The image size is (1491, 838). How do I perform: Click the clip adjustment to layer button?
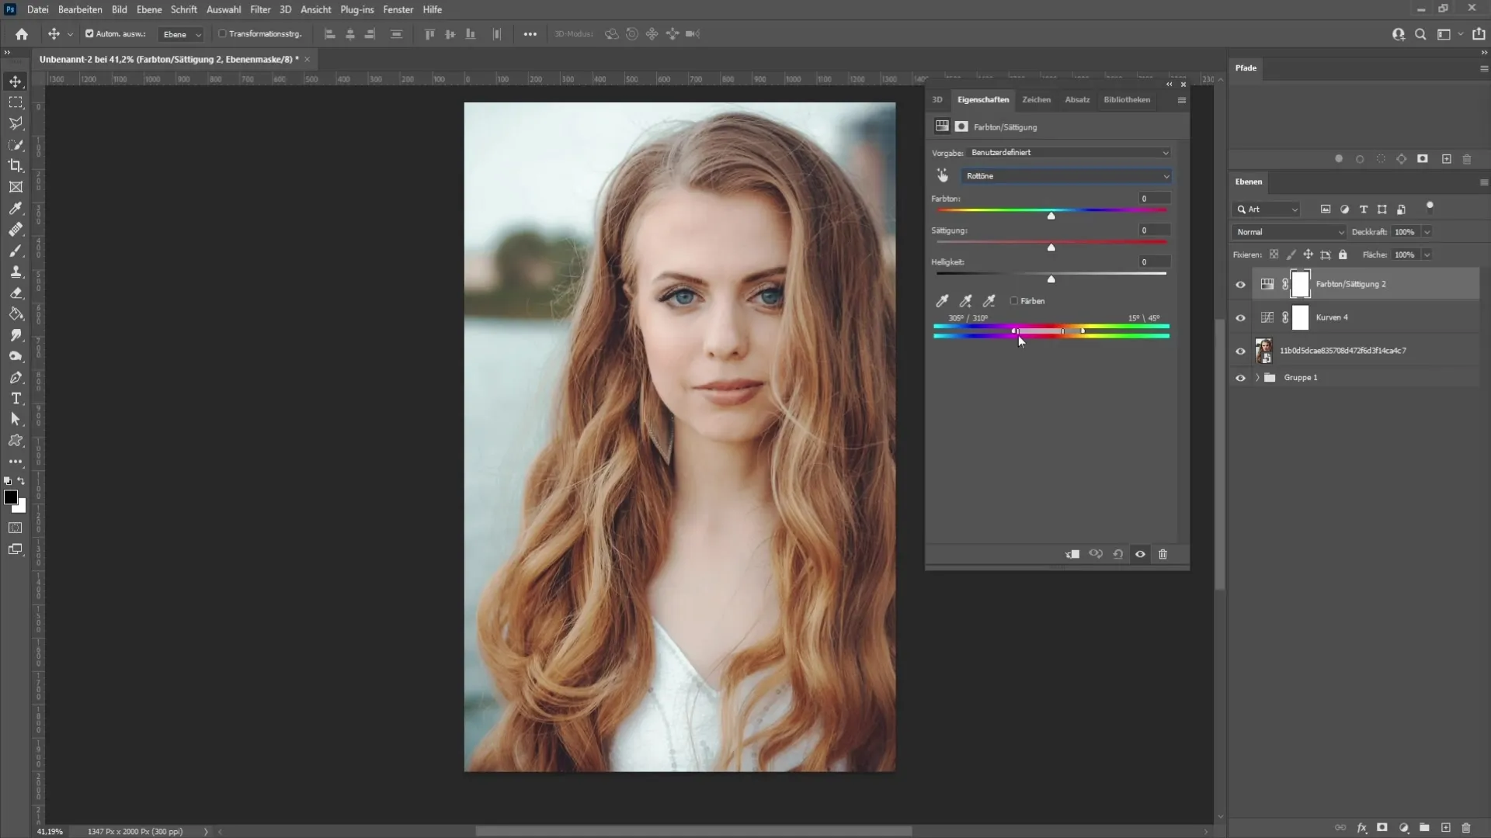(1072, 553)
